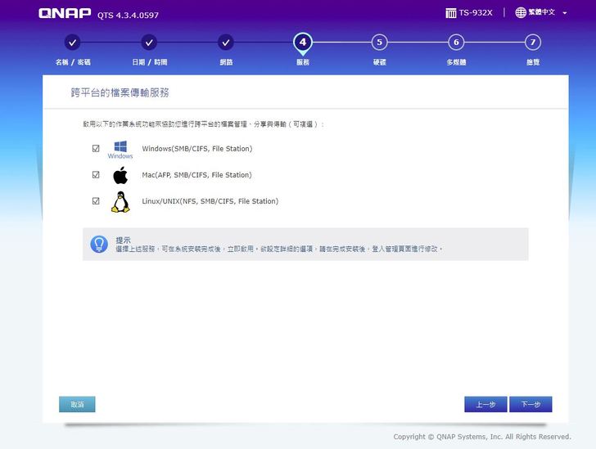Click the lightbulb hint icon
596x449 pixels.
pyautogui.click(x=99, y=244)
